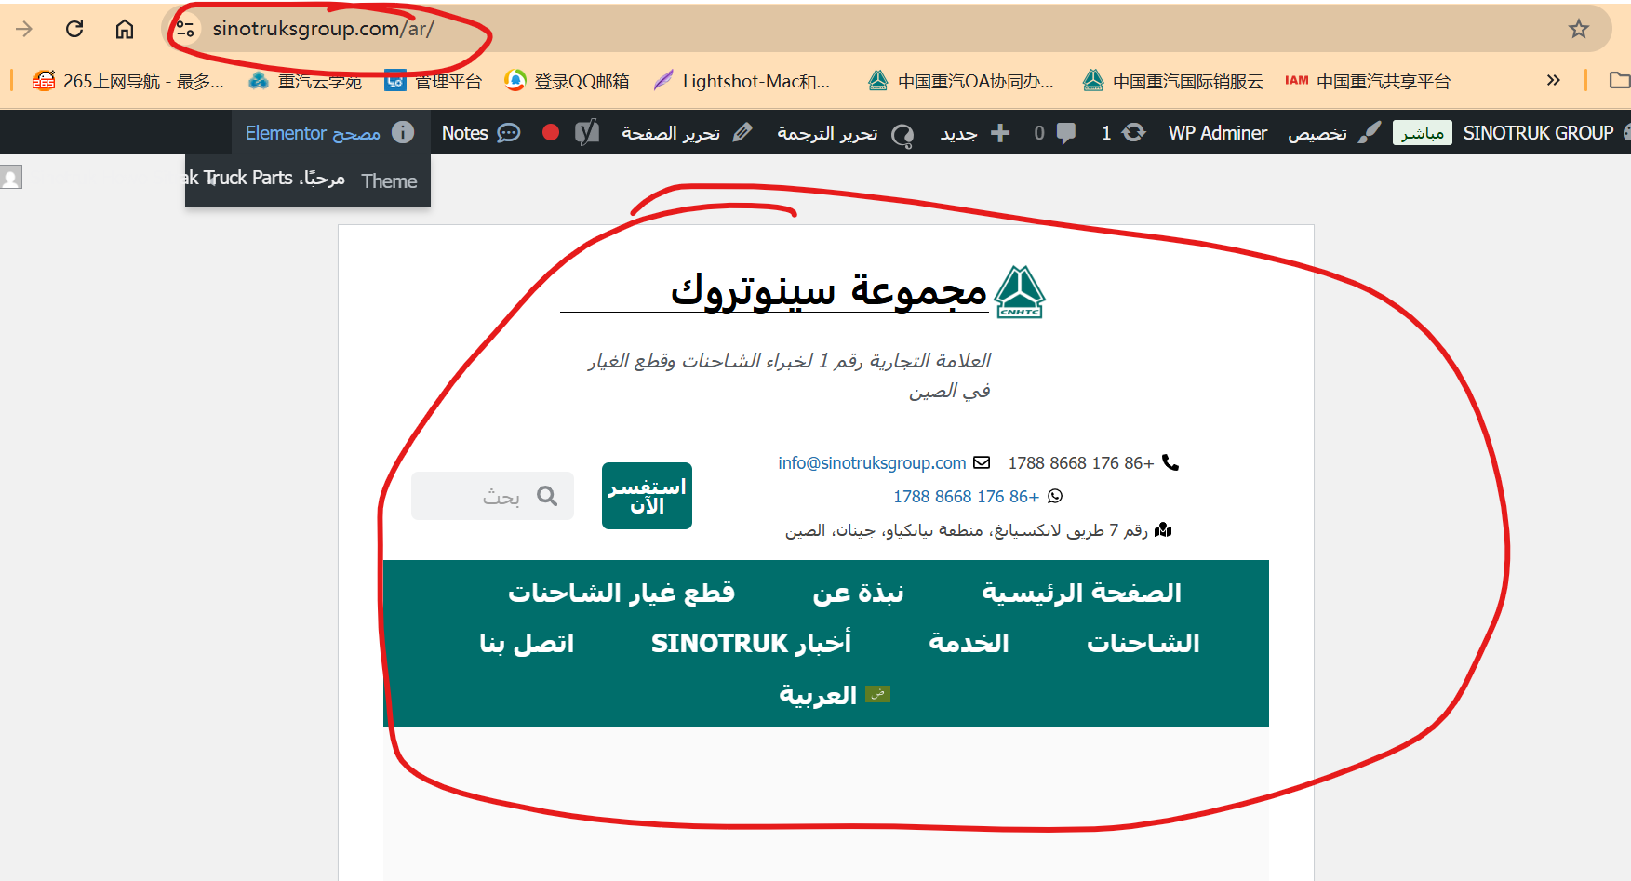
Task: Click user avatar icon at left
Action: 11,177
